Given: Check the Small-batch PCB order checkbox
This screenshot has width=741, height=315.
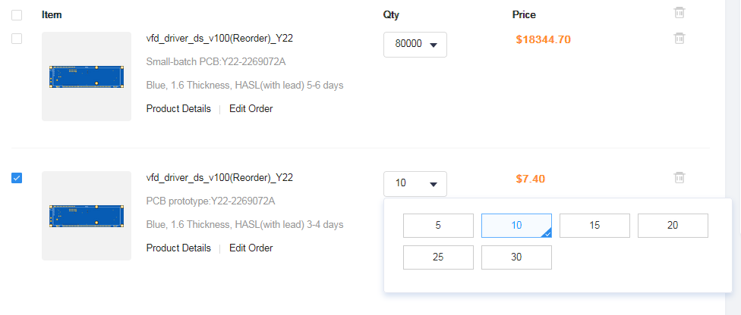Looking at the screenshot, I should pyautogui.click(x=17, y=39).
